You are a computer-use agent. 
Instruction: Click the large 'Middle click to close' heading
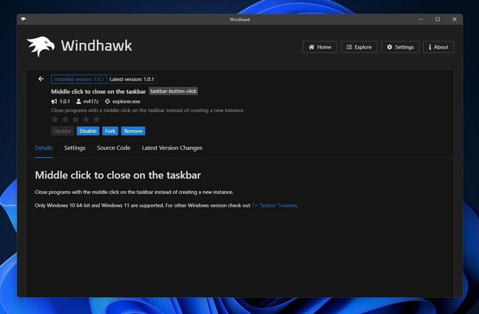click(118, 175)
